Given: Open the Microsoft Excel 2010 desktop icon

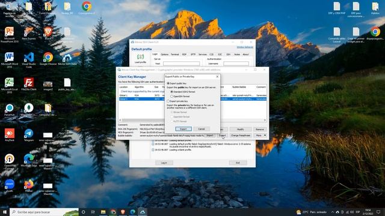Looking at the screenshot, I should pyautogui.click(x=10, y=85).
